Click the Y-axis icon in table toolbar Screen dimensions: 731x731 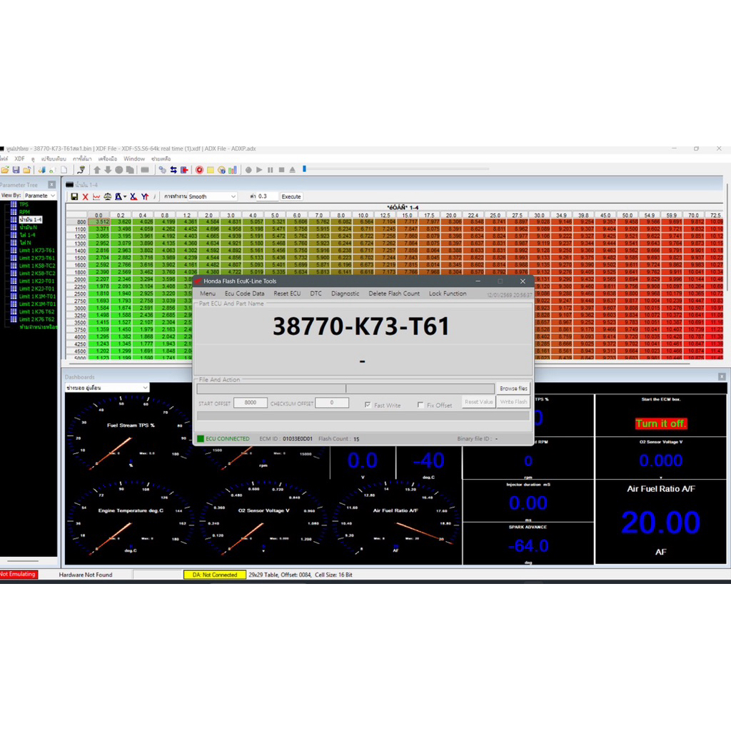click(x=145, y=197)
